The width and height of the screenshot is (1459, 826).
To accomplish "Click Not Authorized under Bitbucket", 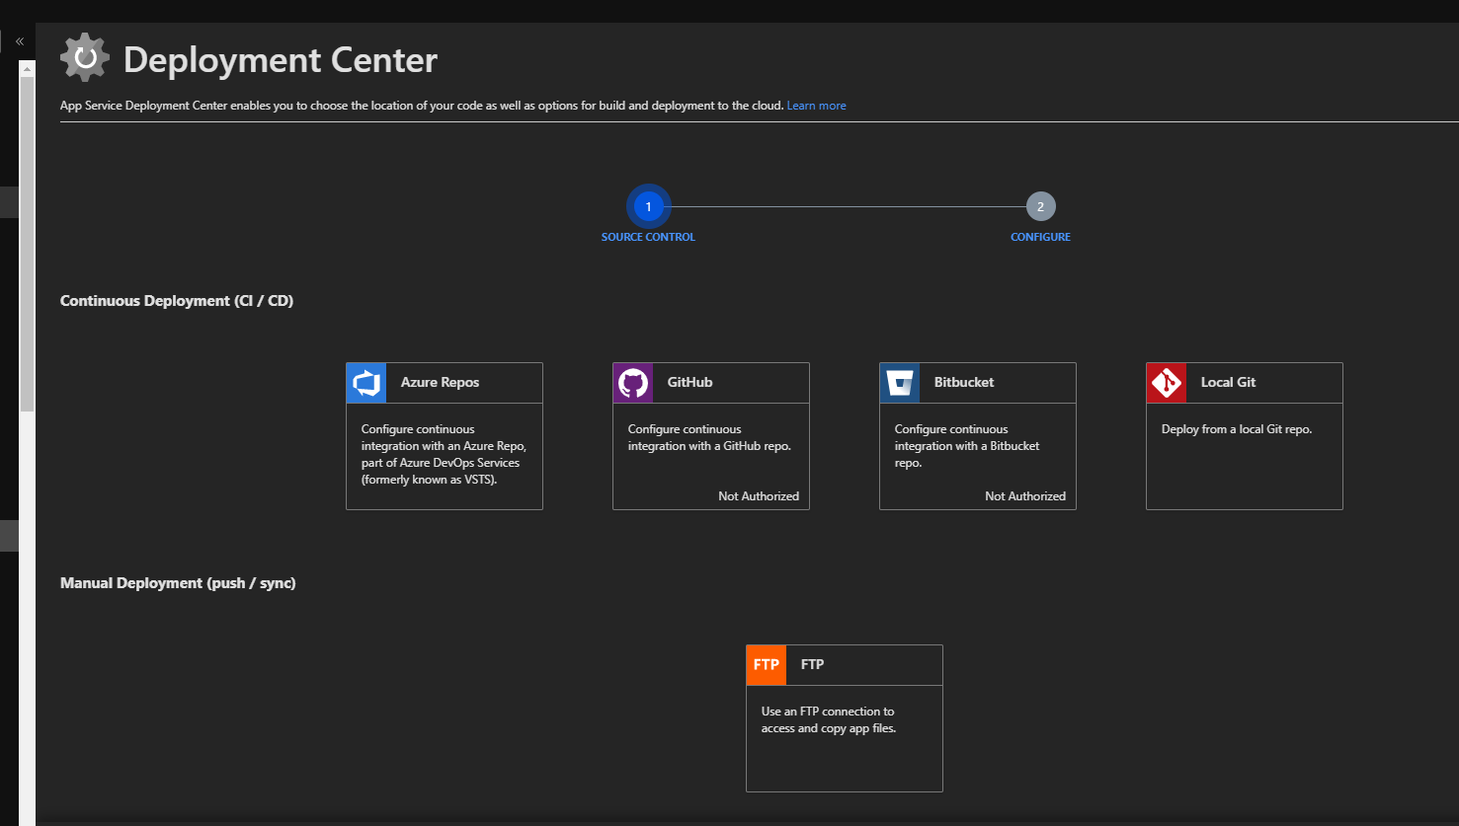I will point(1025,496).
